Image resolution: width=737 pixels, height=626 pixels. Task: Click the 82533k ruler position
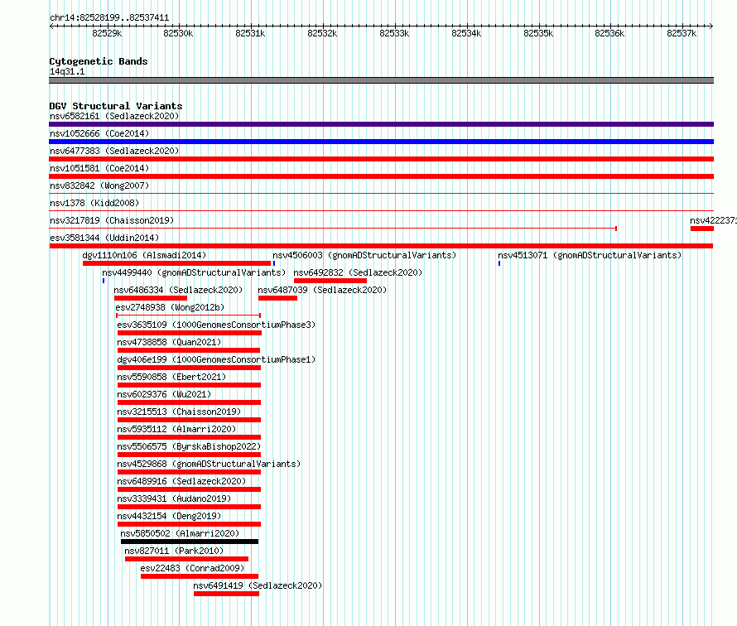pyautogui.click(x=394, y=33)
